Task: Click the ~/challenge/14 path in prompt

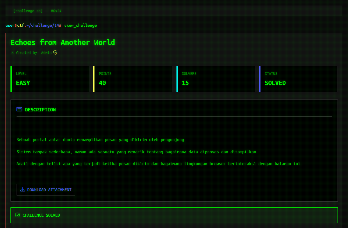Action: click(x=42, y=26)
